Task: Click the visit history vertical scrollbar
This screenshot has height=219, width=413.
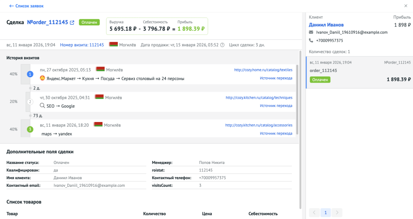Action: tap(297, 97)
